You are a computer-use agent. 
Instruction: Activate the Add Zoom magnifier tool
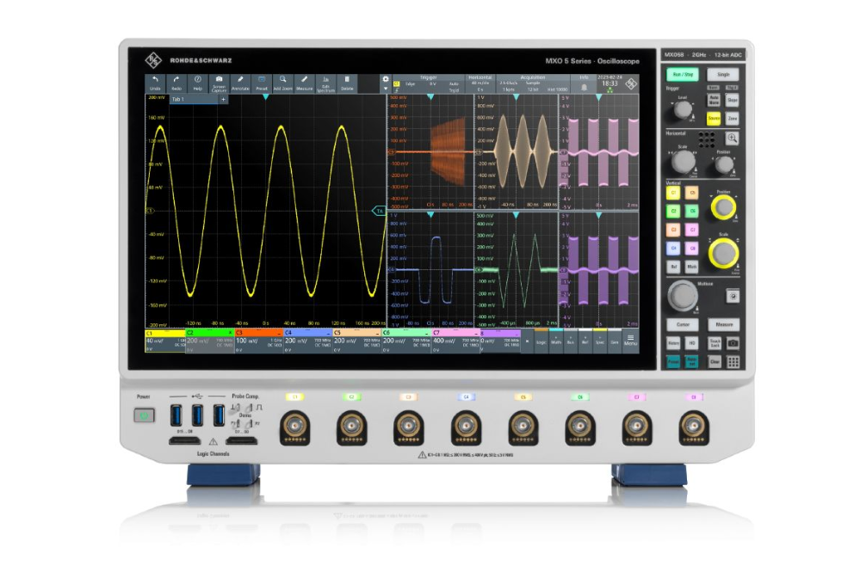coord(282,83)
